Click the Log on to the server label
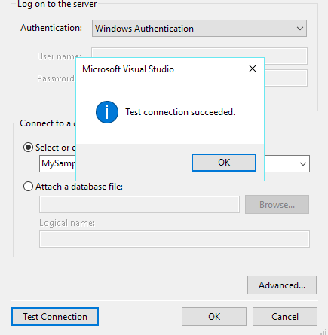Viewport: 328px width, 335px height. (x=57, y=4)
